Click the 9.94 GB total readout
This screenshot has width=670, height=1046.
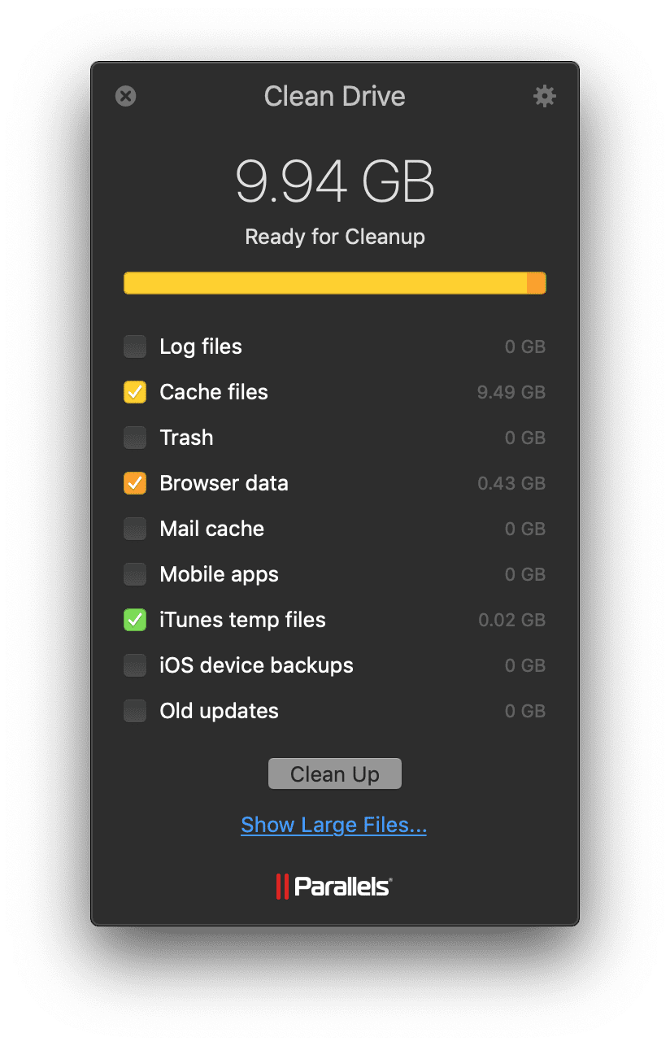(334, 181)
